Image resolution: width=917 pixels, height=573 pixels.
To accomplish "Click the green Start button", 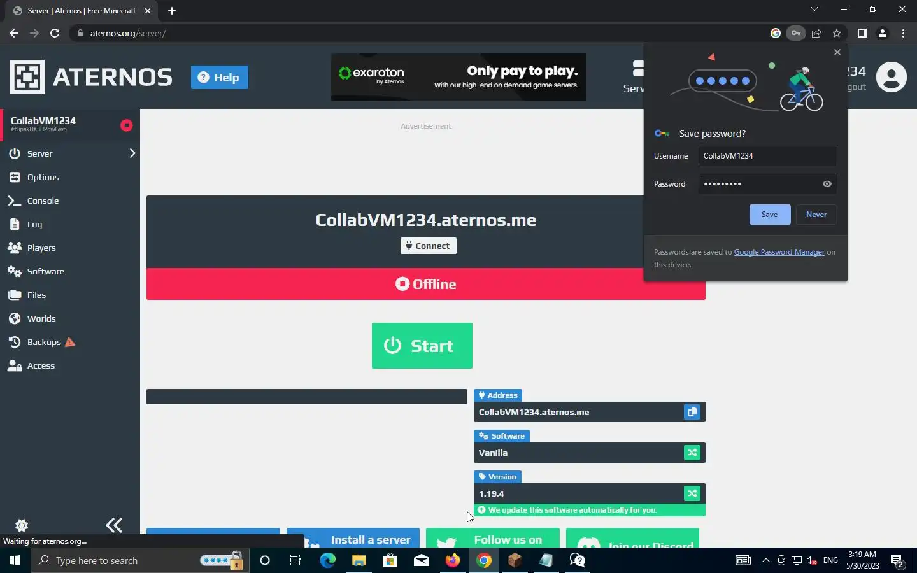I will pyautogui.click(x=422, y=346).
